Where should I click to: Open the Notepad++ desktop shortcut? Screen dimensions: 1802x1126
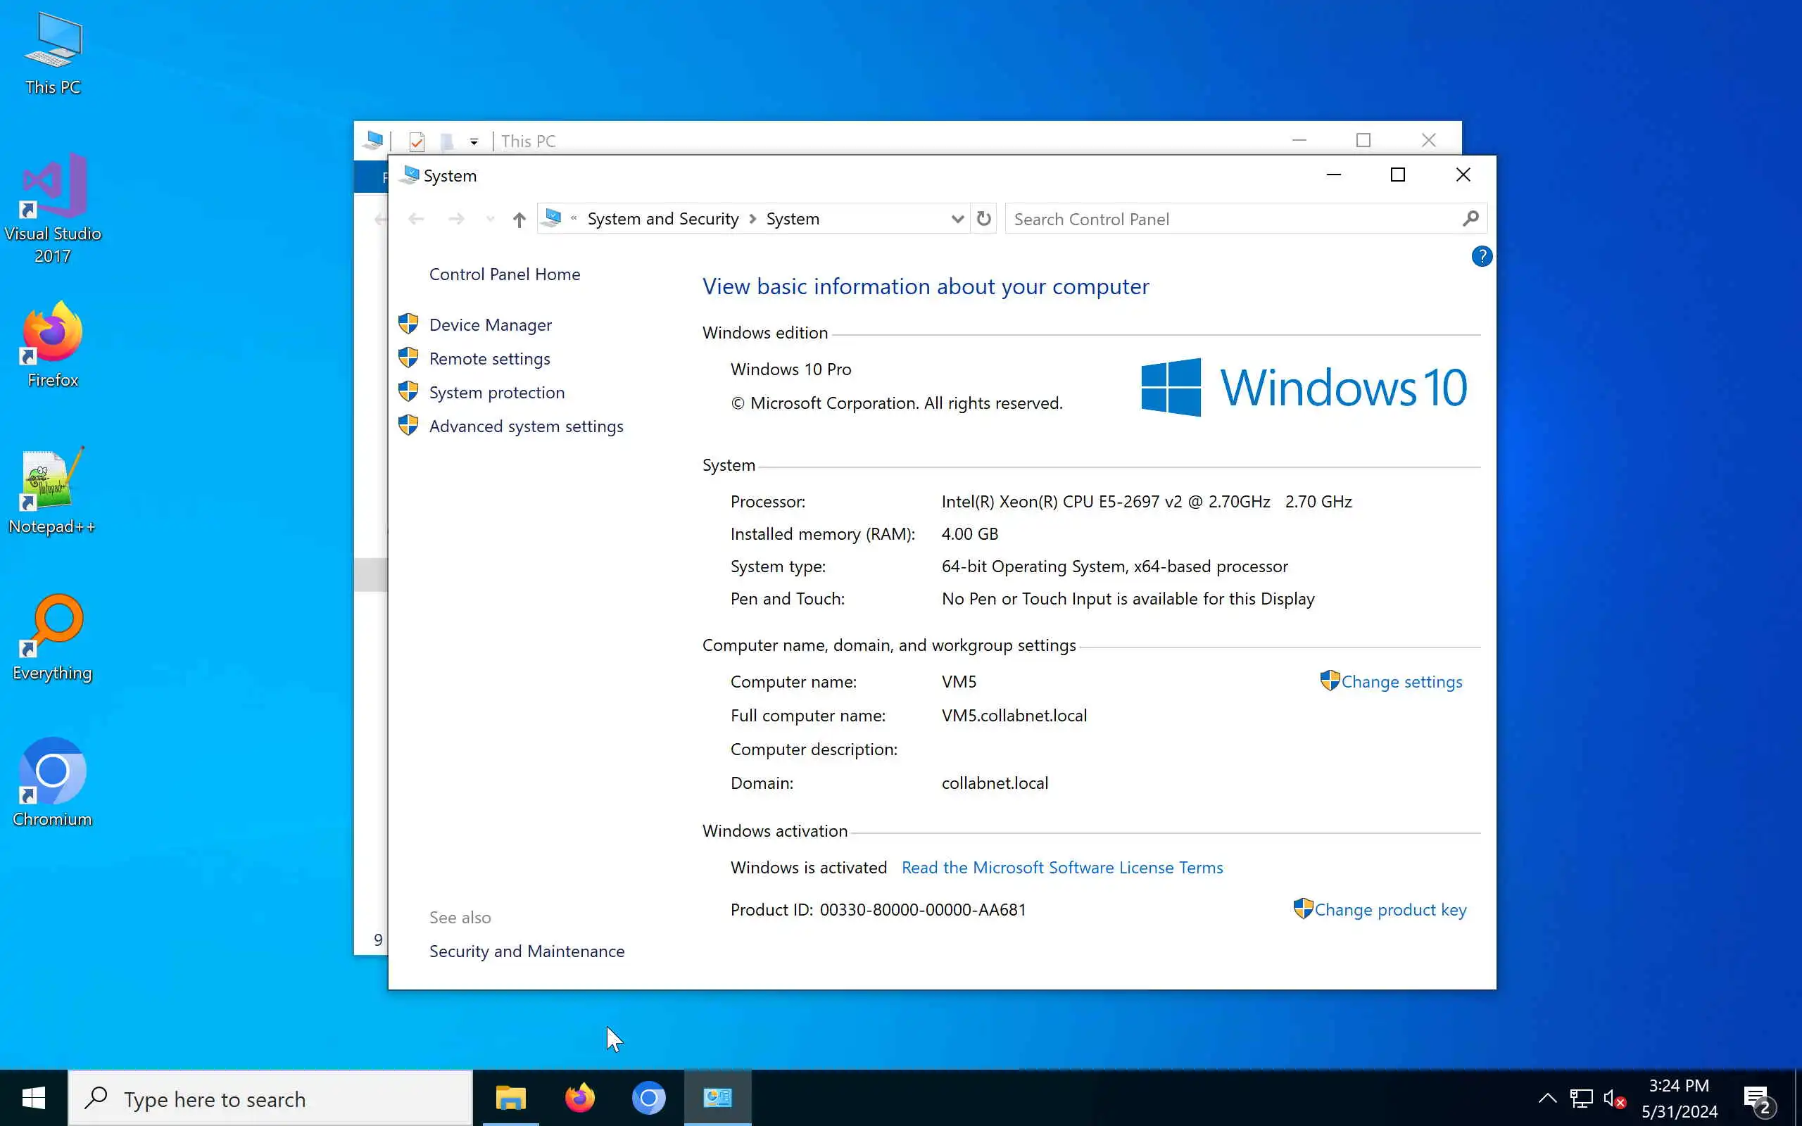coord(52,491)
